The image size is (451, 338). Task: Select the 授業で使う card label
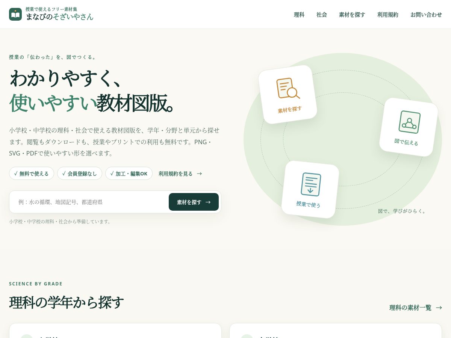point(308,204)
